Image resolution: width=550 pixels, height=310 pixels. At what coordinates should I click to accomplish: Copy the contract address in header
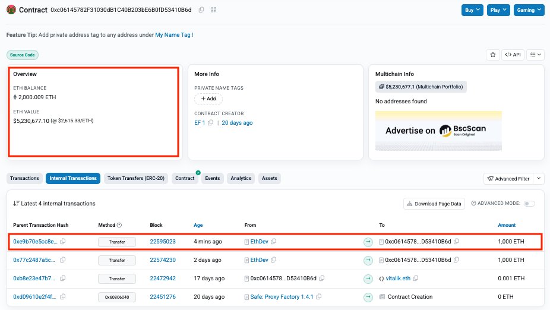pos(201,10)
